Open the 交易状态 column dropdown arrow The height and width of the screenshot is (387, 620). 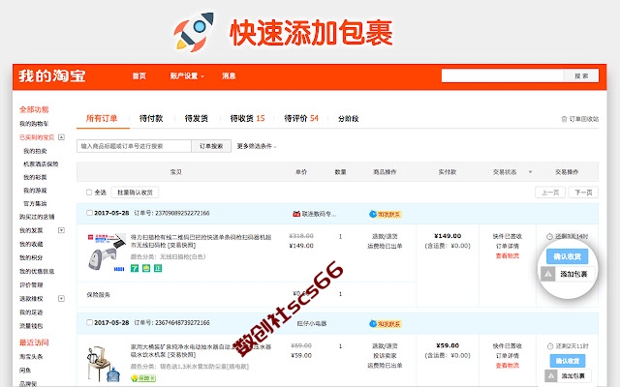[530, 172]
